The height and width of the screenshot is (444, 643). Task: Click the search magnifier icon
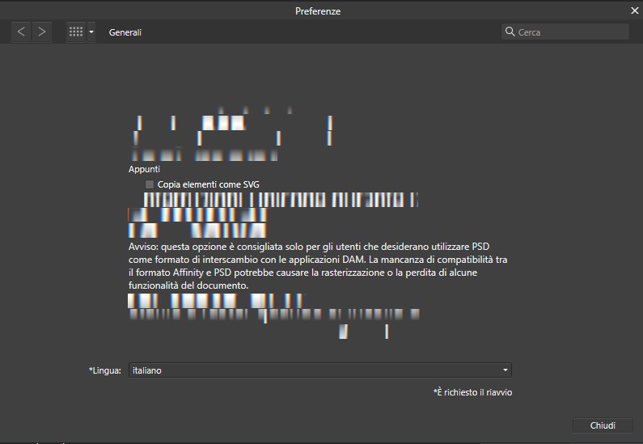(x=510, y=32)
